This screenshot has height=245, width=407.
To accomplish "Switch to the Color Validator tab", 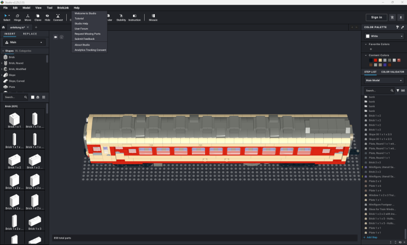I will 392,72.
